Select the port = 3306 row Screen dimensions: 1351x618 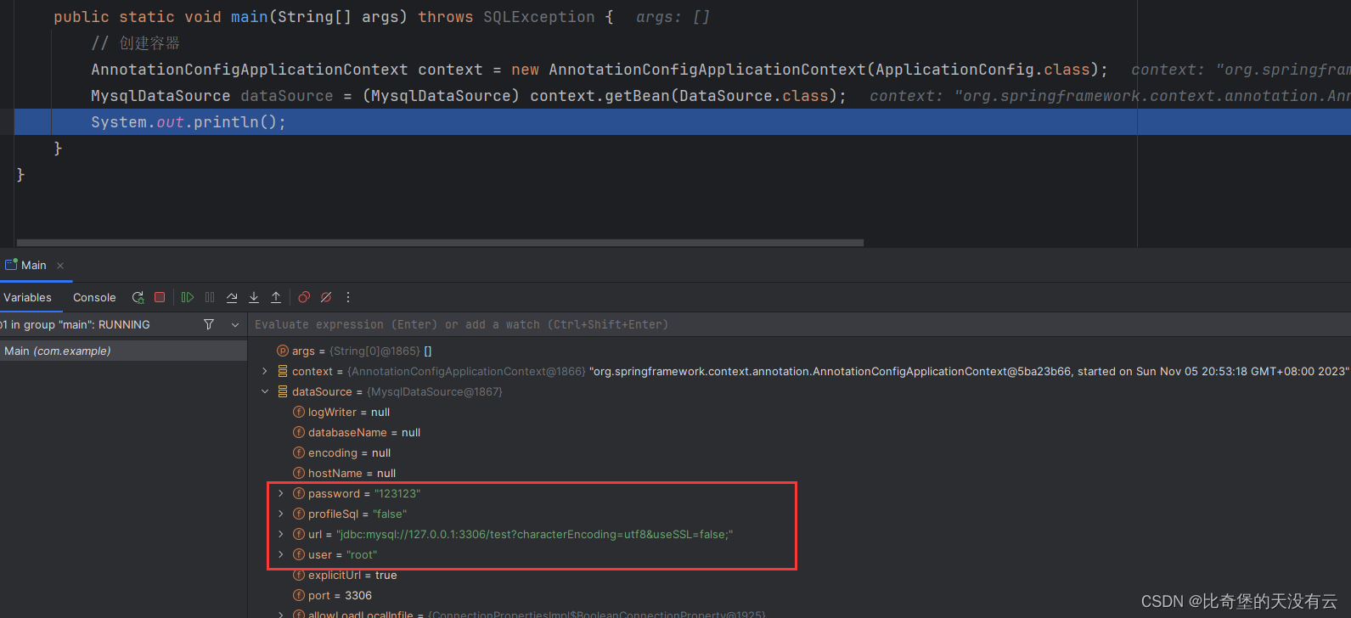[x=798, y=595]
